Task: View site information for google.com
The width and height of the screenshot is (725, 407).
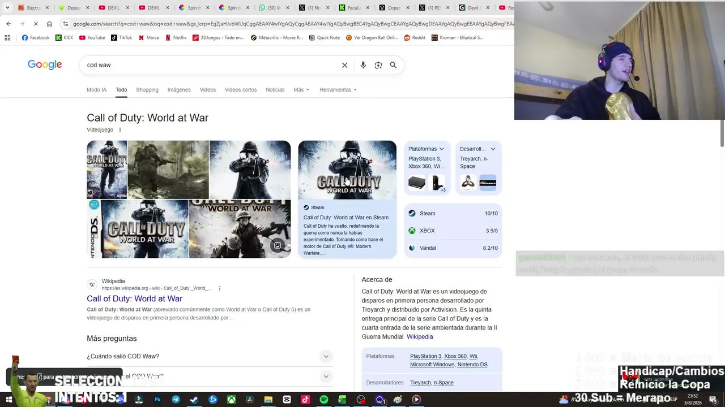Action: (x=66, y=24)
